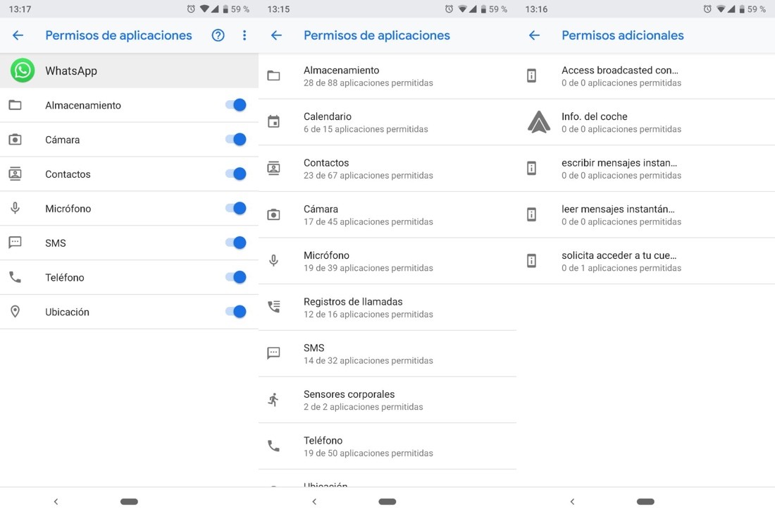Tap Wi-Fi icon in 13:16 status bar

(x=721, y=9)
